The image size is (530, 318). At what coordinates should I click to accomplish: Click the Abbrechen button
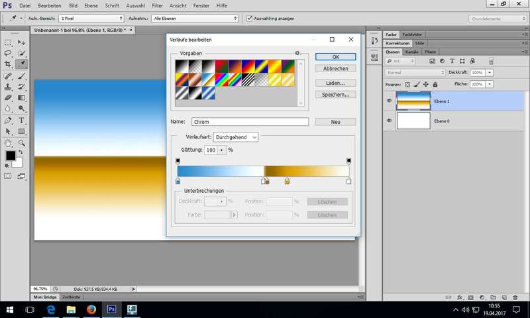coord(336,68)
